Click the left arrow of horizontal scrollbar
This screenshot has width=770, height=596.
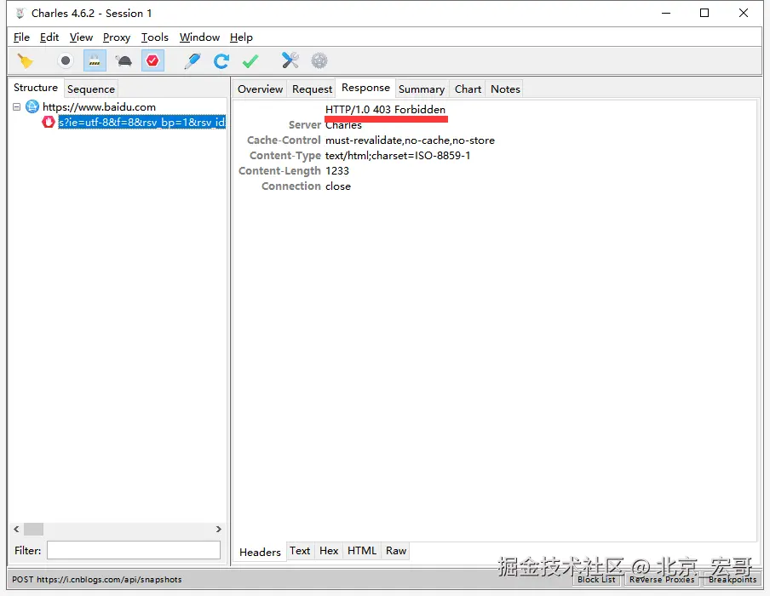(x=17, y=530)
